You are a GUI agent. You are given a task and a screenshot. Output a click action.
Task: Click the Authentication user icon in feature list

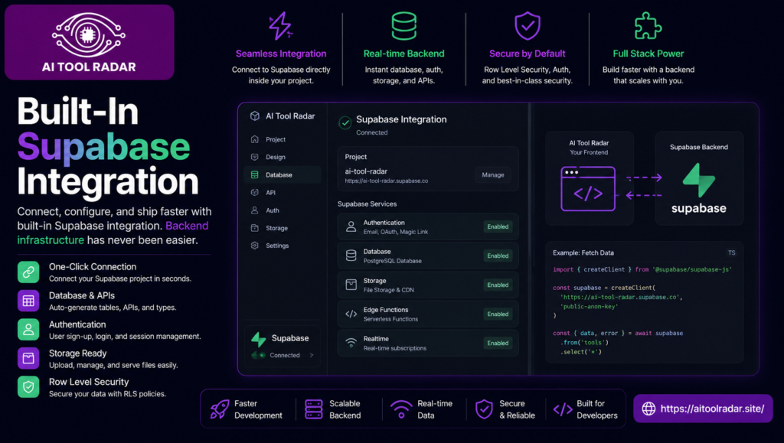pyautogui.click(x=28, y=330)
